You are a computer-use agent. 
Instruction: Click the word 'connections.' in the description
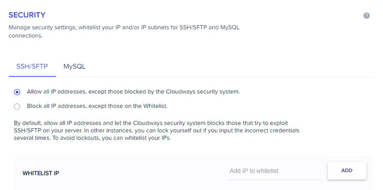tap(26, 36)
